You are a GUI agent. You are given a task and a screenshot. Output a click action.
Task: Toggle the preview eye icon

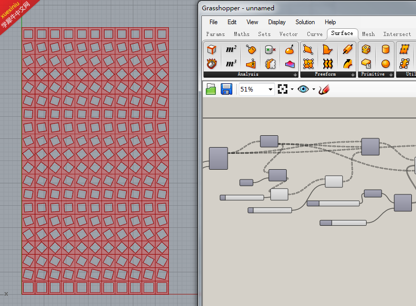coord(303,89)
